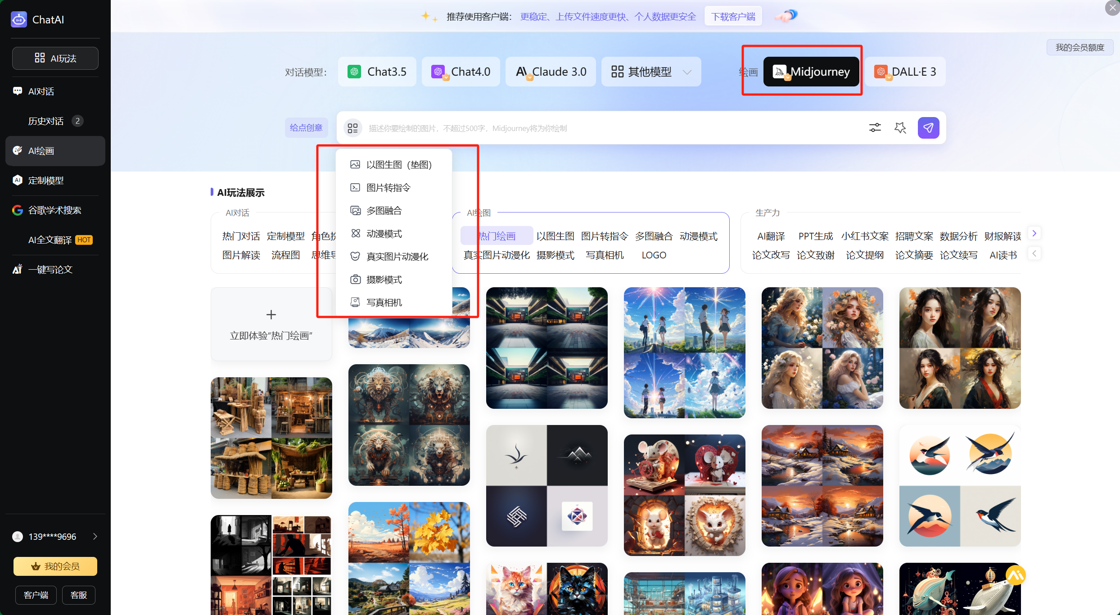Image resolution: width=1120 pixels, height=615 pixels.
Task: Expand the 其他模型 dropdown
Action: [650, 72]
